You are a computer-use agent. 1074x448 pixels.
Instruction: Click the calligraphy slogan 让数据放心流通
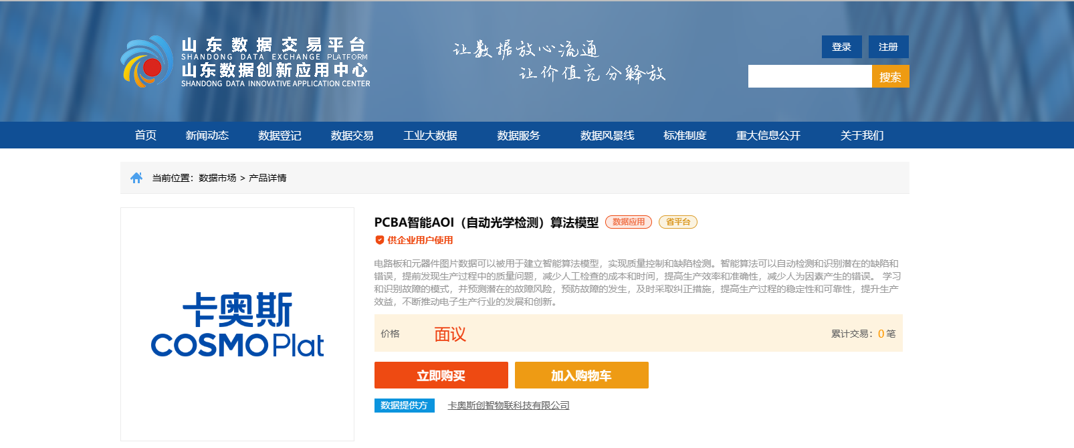(526, 49)
